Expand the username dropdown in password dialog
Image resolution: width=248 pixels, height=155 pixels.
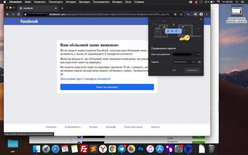click(x=199, y=55)
